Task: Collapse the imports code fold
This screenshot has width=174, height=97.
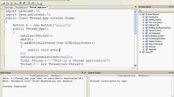Action: click(x=4, y=11)
